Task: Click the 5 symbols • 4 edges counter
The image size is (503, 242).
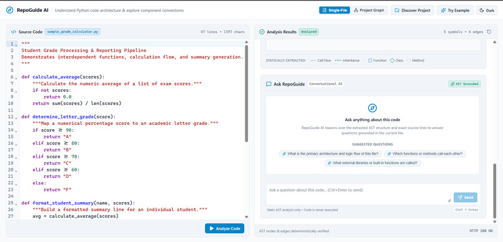Action: click(463, 32)
